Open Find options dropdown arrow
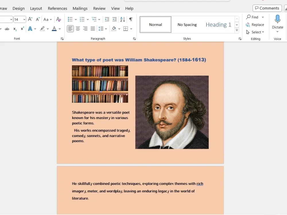287x215 pixels. click(263, 17)
